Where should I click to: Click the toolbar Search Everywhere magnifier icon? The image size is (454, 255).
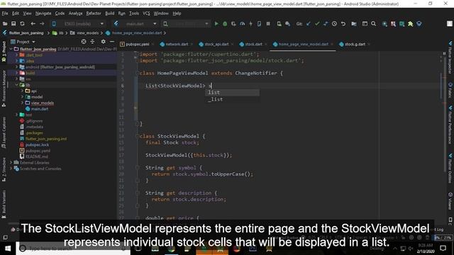click(374, 23)
